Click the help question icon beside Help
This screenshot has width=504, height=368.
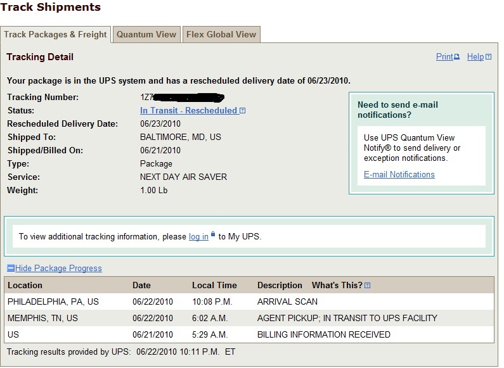pos(488,57)
